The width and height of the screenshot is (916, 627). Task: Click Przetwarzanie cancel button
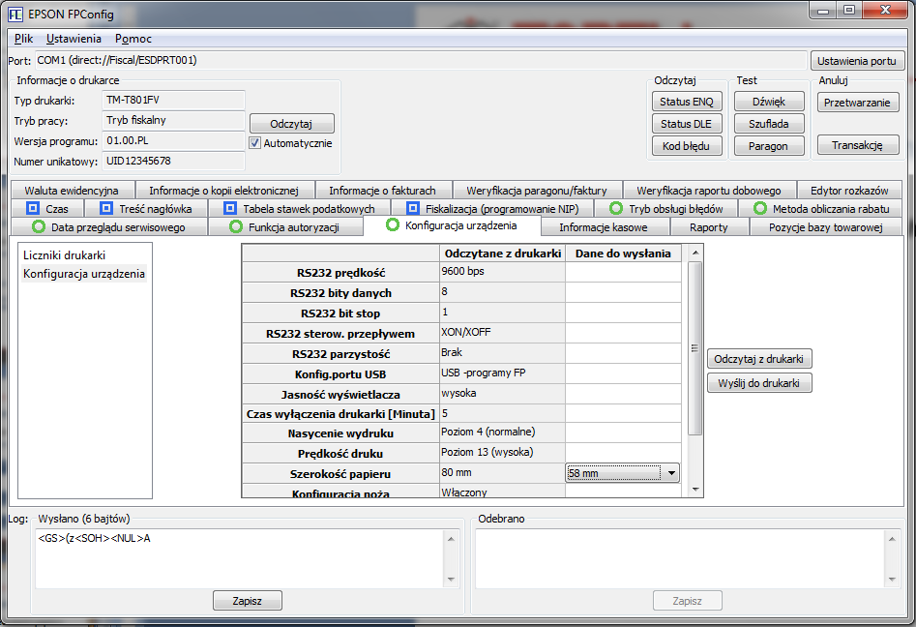pyautogui.click(x=857, y=103)
